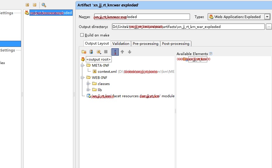Click the remove element toolbar icon

pos(106,52)
